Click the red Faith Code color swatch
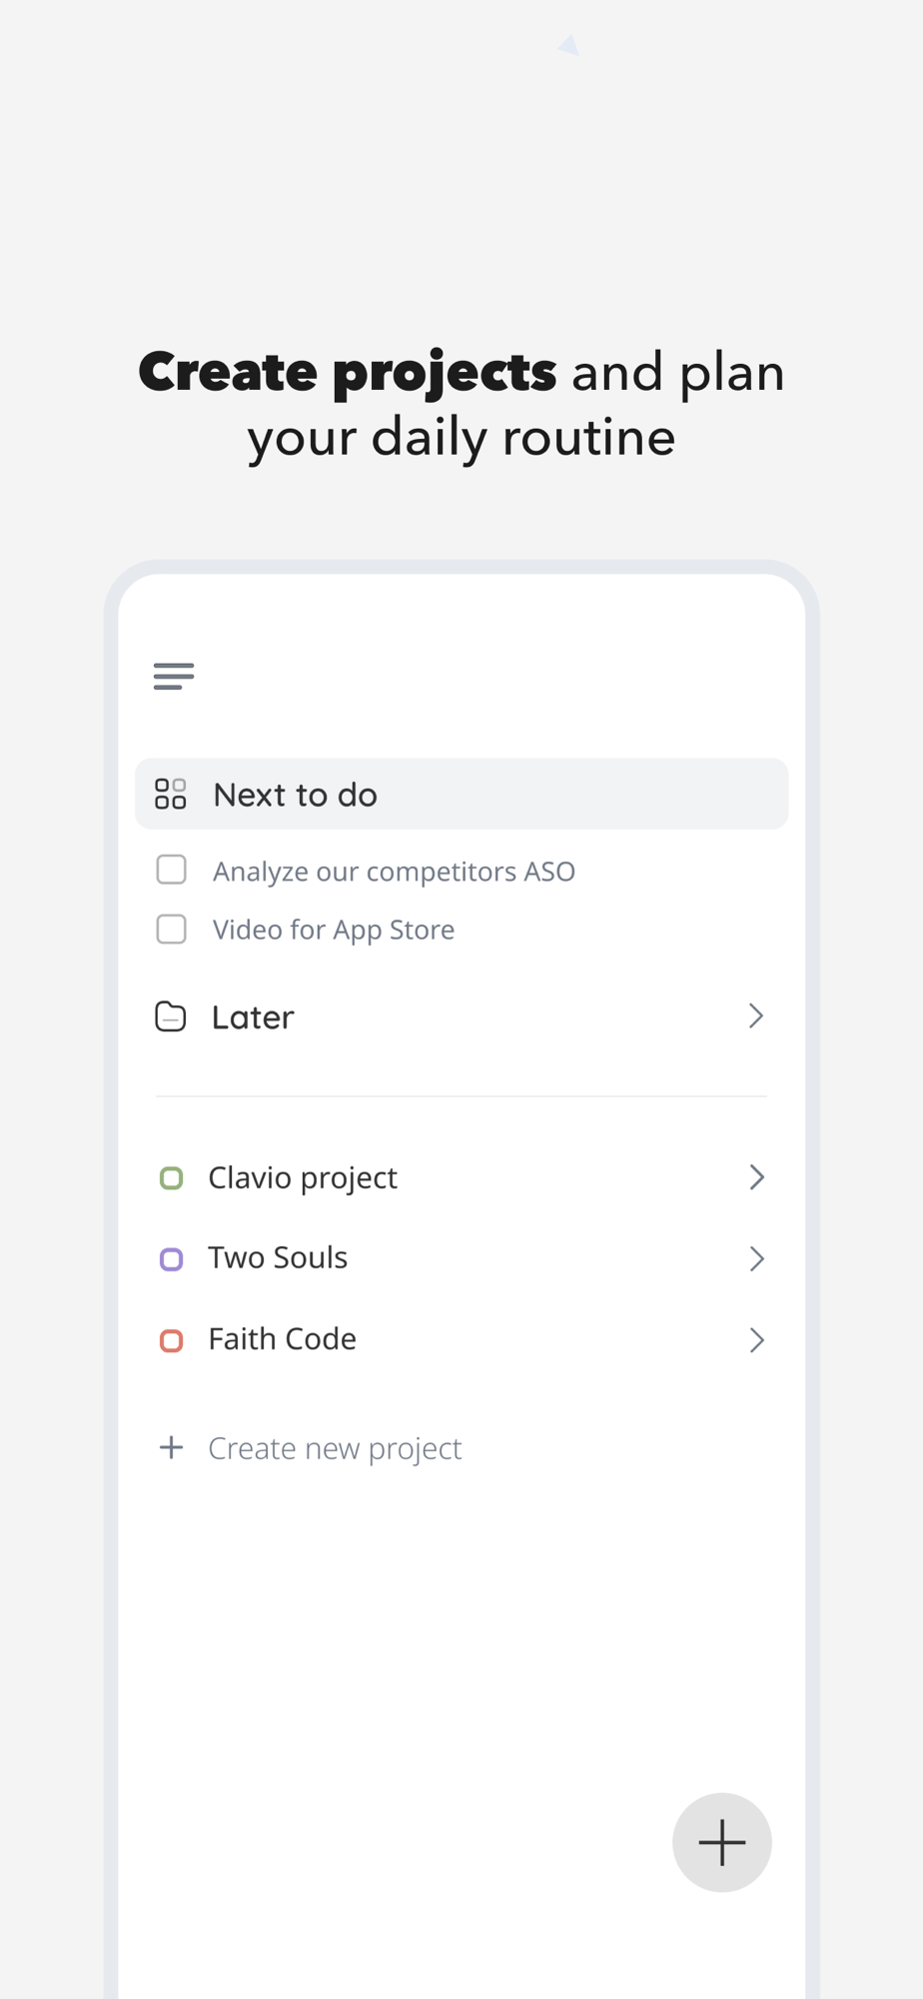 172,1340
